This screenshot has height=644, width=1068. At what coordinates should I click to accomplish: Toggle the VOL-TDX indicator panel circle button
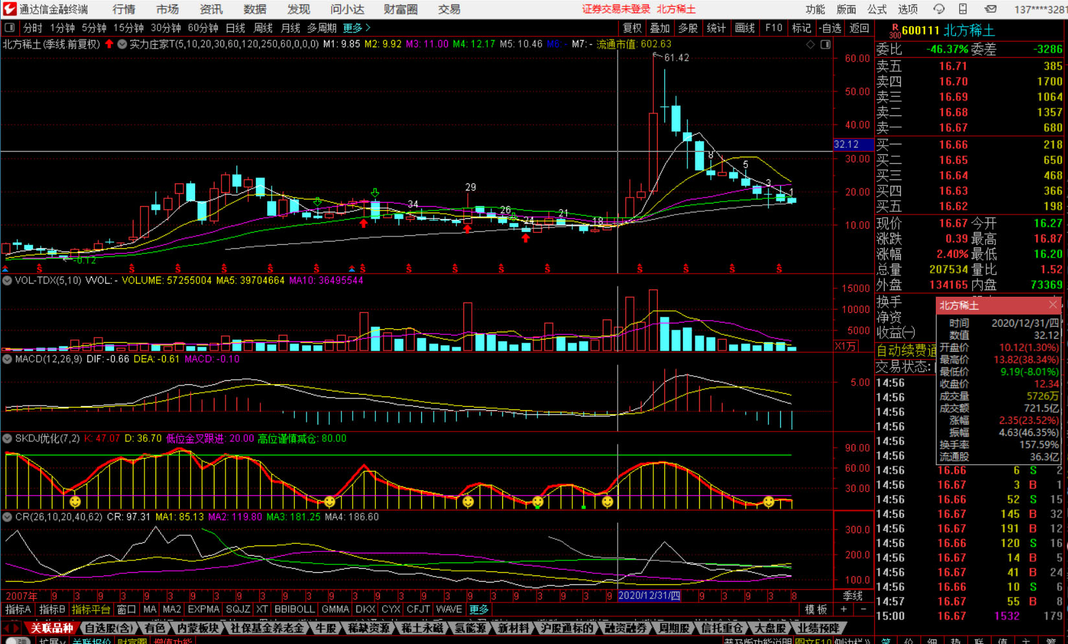click(x=7, y=281)
